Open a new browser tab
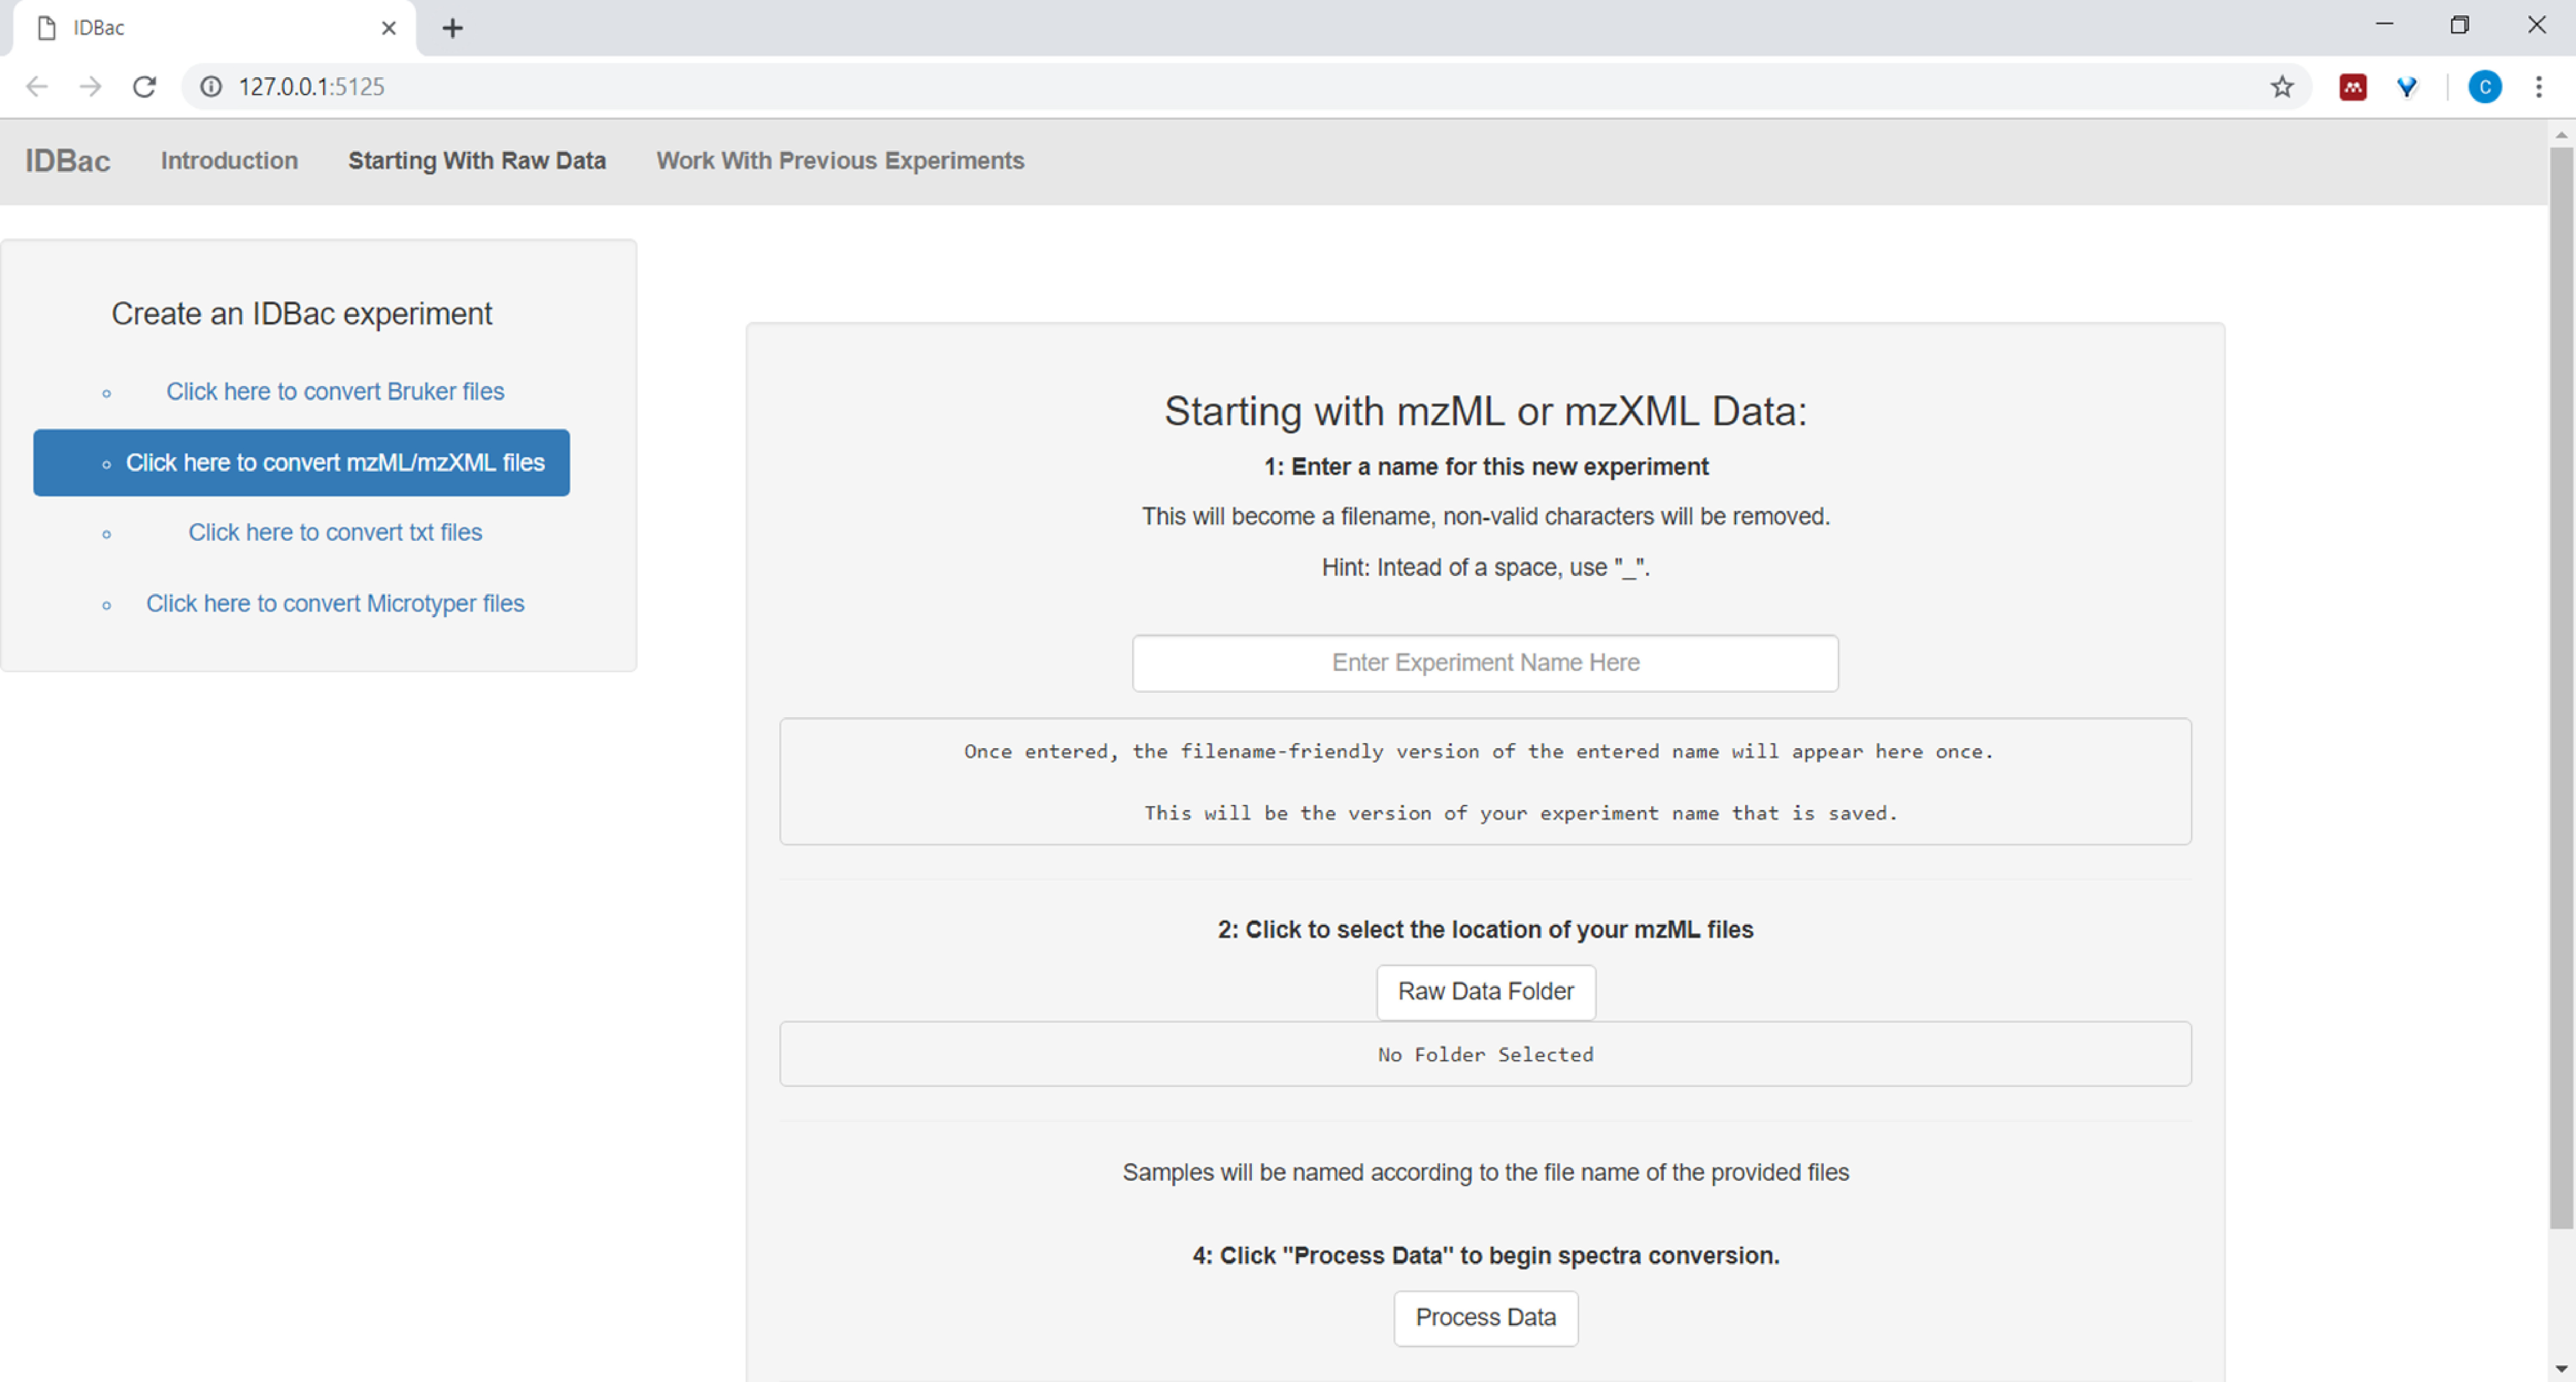Viewport: 2576px width, 1382px height. pyautogui.click(x=452, y=28)
